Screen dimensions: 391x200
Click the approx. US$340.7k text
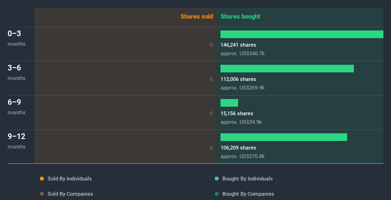(x=242, y=53)
